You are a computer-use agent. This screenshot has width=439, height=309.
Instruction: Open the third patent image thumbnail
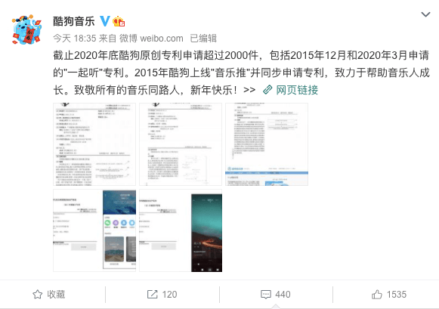(x=267, y=144)
